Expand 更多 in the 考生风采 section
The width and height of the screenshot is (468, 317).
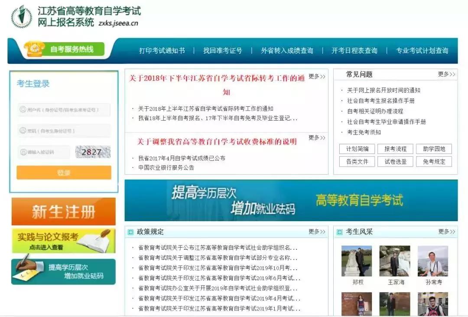(446, 232)
